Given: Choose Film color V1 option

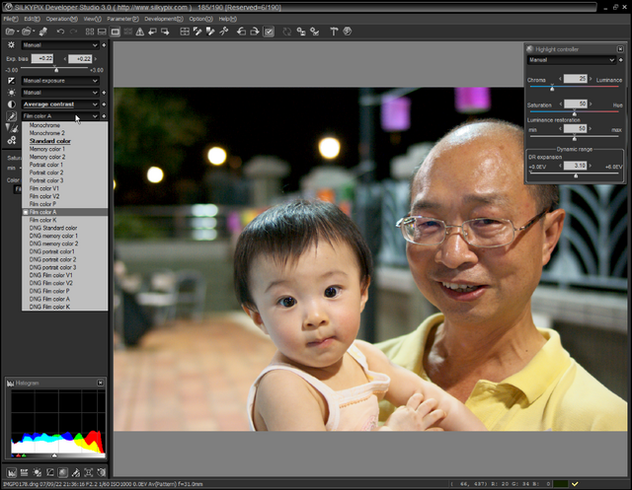Looking at the screenshot, I should (x=64, y=188).
